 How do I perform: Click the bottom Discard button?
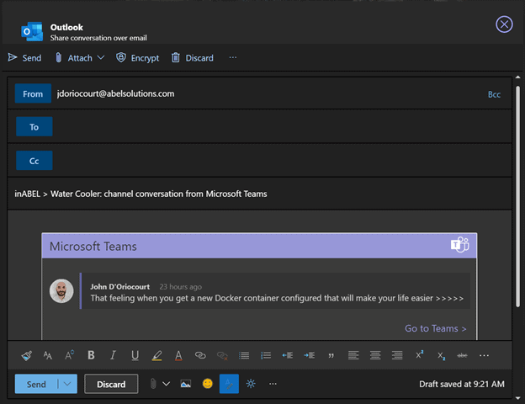111,384
